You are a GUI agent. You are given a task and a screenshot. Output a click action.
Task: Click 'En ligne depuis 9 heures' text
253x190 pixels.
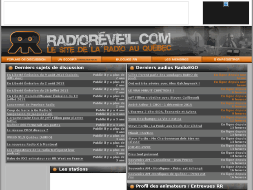[233, 112]
